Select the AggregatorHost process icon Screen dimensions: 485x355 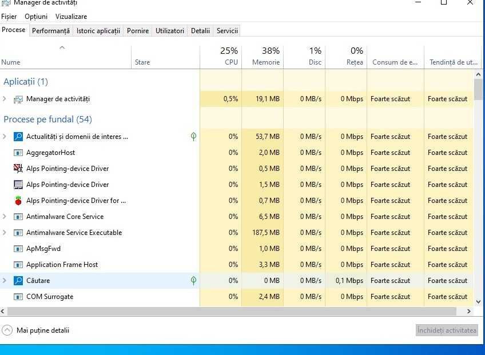18,153
